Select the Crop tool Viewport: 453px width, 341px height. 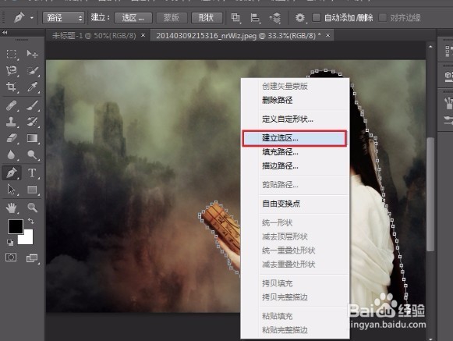tap(11, 87)
